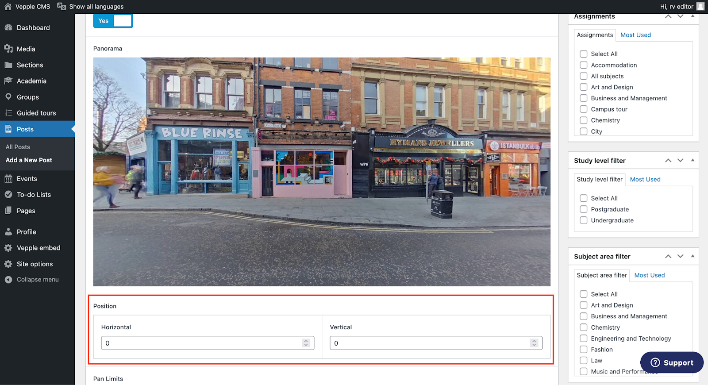Check Chemistry in Subject area filter

coord(584,327)
